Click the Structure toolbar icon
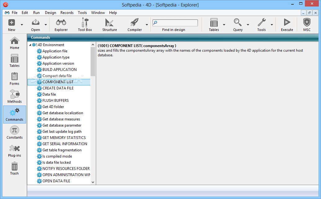Screen dimensions: 321x199 tap(109, 23)
